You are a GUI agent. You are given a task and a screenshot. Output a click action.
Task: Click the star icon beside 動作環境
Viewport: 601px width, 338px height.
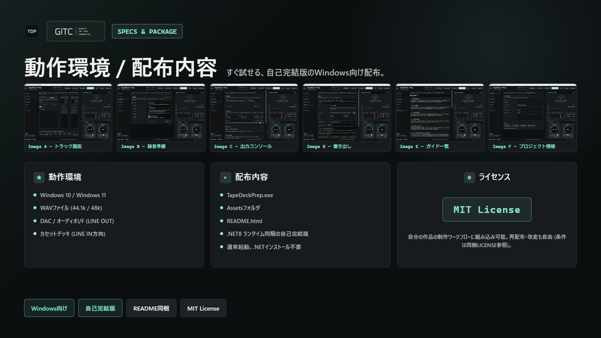point(39,178)
